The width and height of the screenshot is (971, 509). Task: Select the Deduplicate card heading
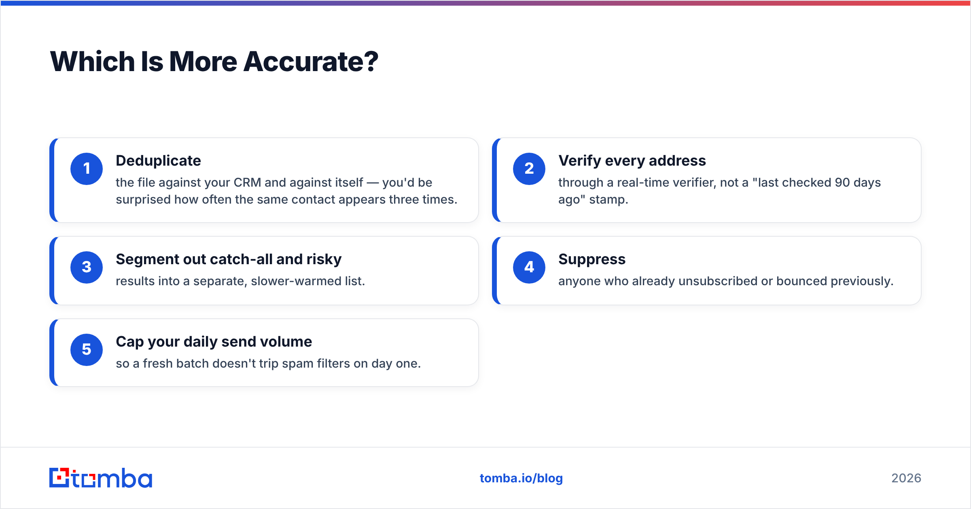tap(158, 161)
